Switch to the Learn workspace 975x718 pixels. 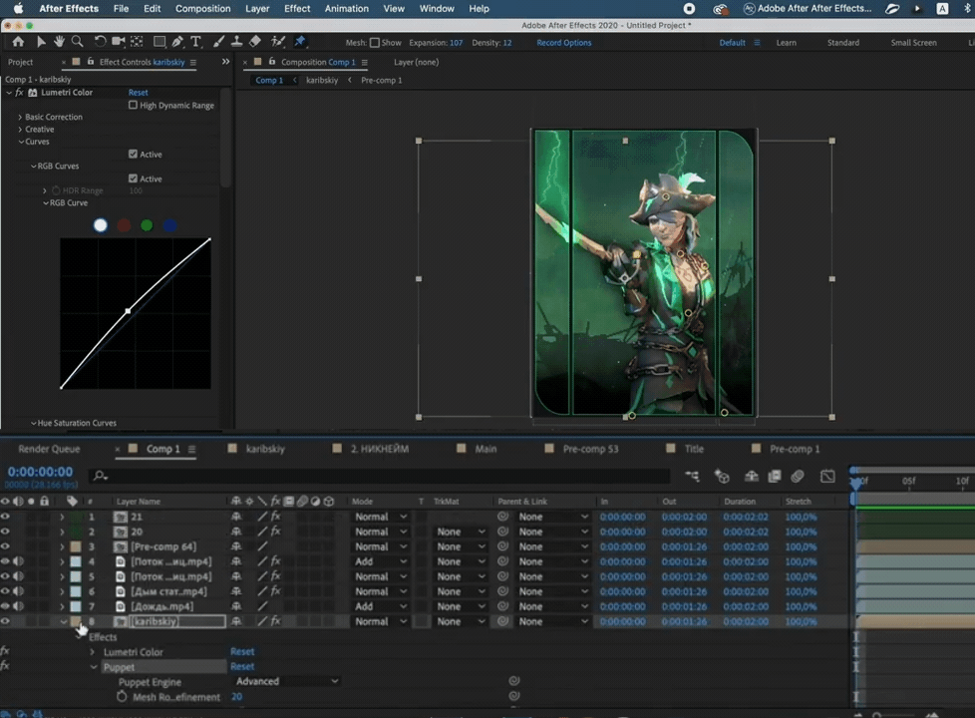[786, 43]
